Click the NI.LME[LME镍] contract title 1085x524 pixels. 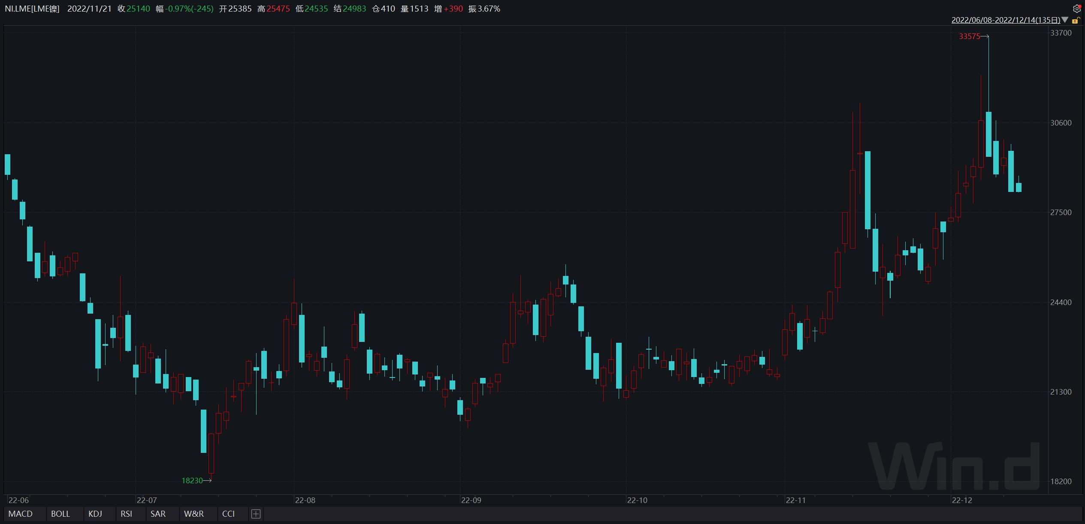coord(32,9)
